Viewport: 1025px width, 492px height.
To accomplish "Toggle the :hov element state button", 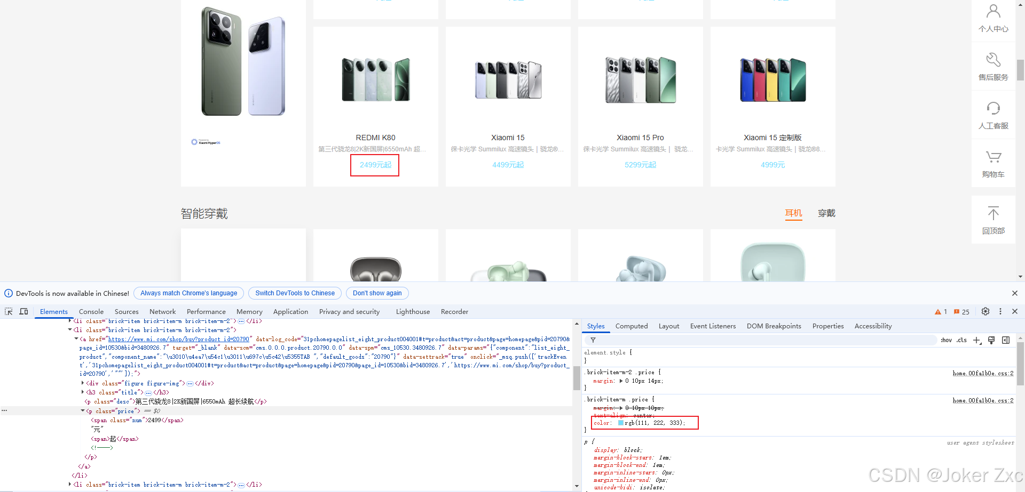I will point(947,340).
